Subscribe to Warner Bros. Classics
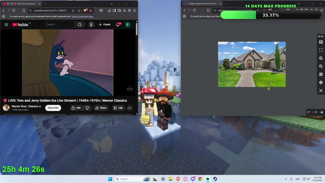This screenshot has width=325, height=183. click(53, 108)
